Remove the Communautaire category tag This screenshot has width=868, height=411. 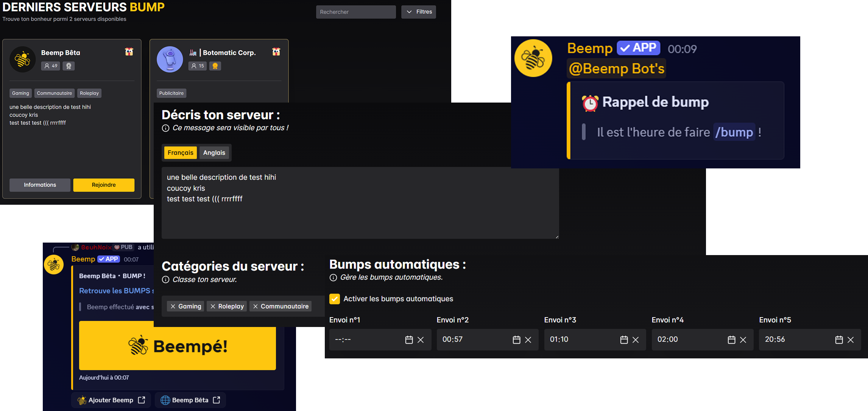256,306
